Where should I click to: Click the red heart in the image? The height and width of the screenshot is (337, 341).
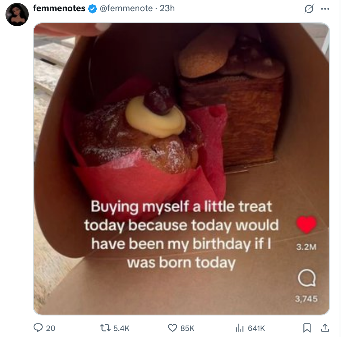pyautogui.click(x=306, y=224)
